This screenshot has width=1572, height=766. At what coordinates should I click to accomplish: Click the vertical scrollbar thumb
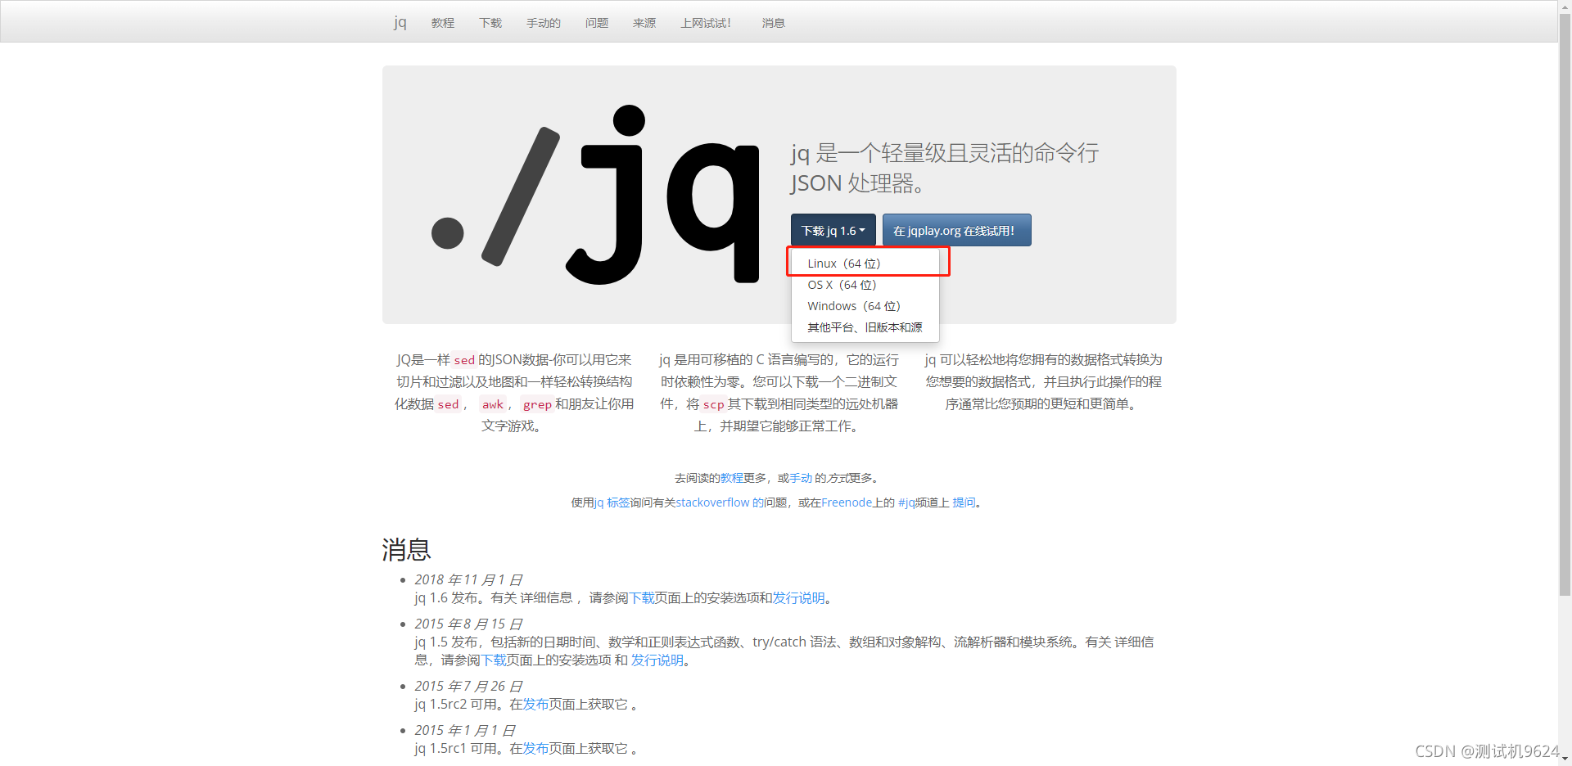[x=1565, y=303]
